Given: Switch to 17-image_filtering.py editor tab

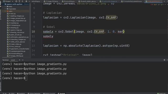Looking at the screenshot, I should tap(51, 1).
